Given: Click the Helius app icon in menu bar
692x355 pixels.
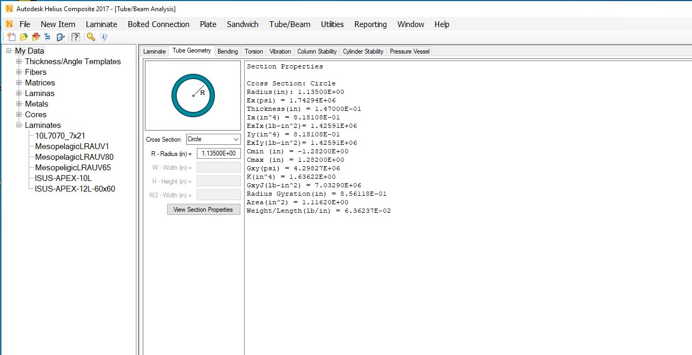Looking at the screenshot, I should coord(9,24).
